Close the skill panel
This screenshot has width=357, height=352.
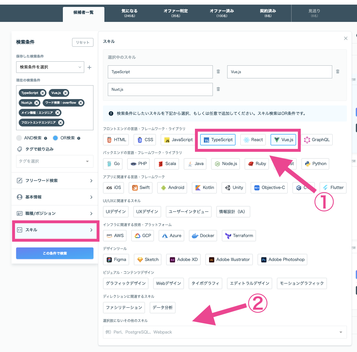point(346,38)
